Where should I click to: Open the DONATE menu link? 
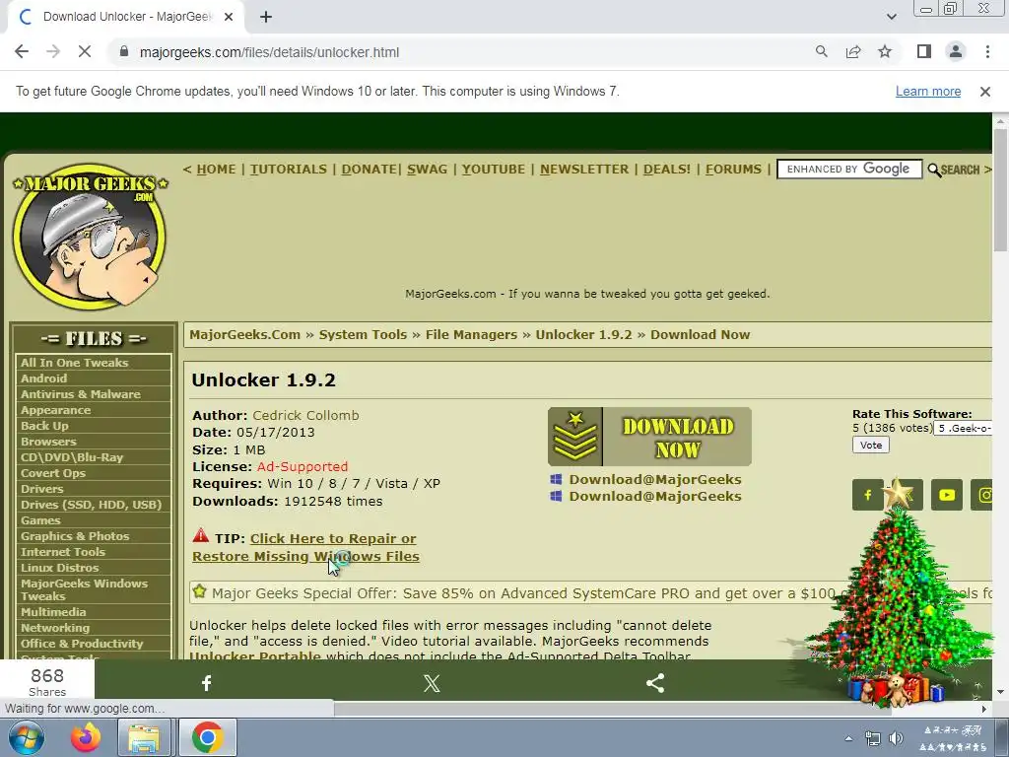[x=369, y=170]
